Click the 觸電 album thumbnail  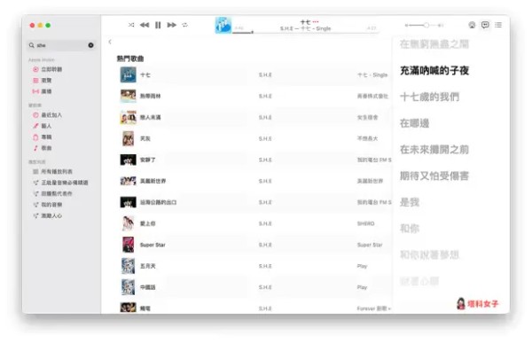point(129,307)
